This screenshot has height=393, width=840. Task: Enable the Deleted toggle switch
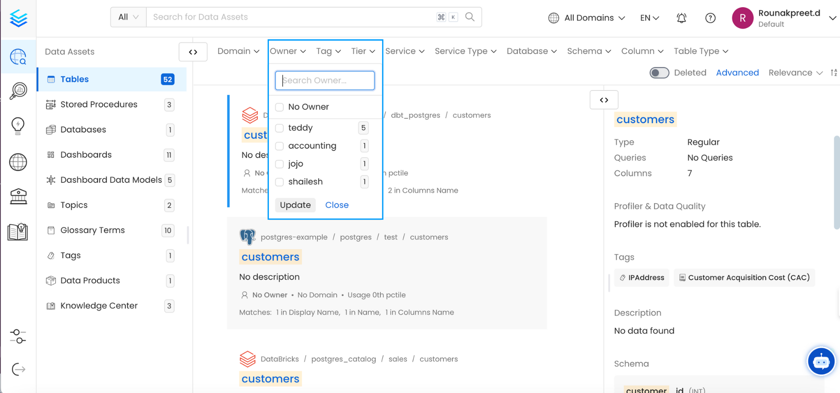point(659,72)
